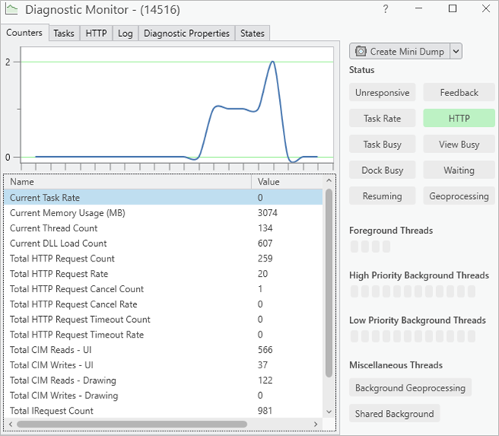Open the HTTP tab
Image resolution: width=499 pixels, height=436 pixels.
coord(96,34)
